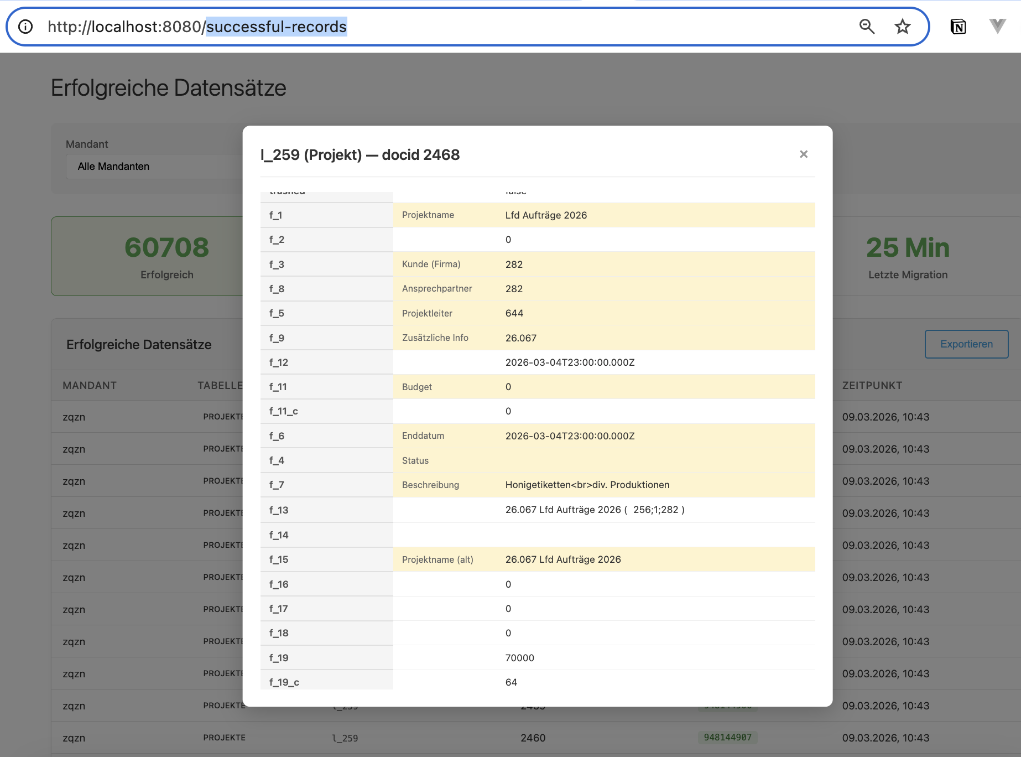
Task: Click the Mandant column header
Action: [90, 386]
